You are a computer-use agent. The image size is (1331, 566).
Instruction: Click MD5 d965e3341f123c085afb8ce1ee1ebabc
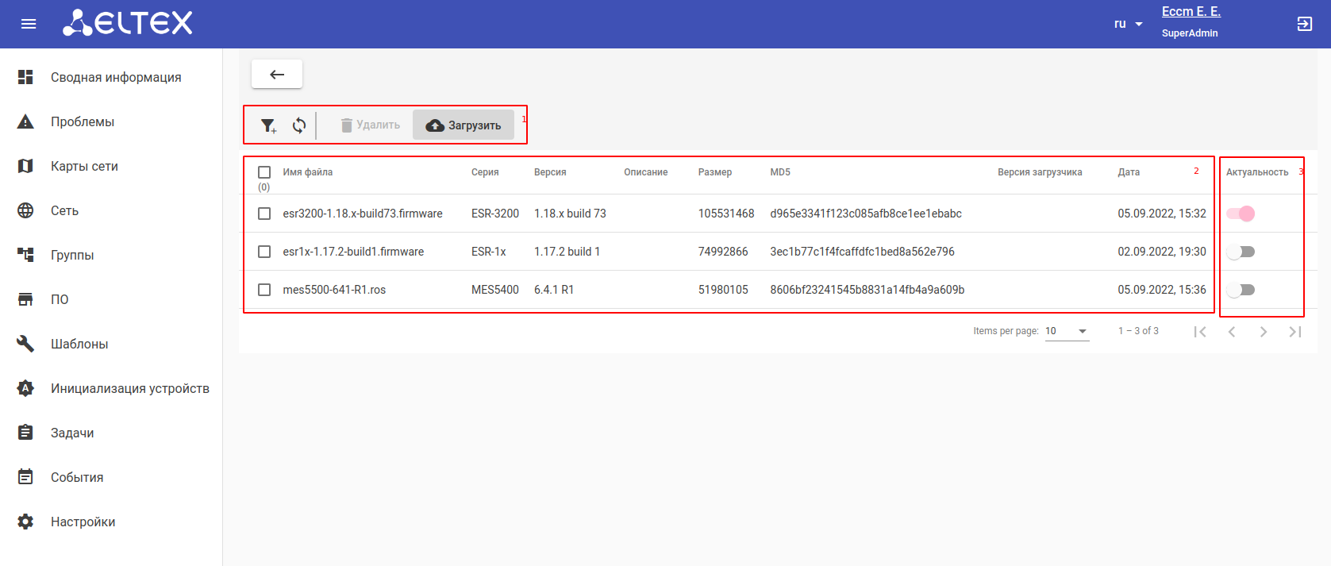[866, 214]
